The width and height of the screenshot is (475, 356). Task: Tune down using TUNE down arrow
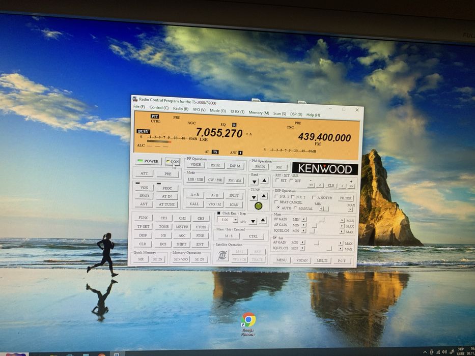[254, 198]
